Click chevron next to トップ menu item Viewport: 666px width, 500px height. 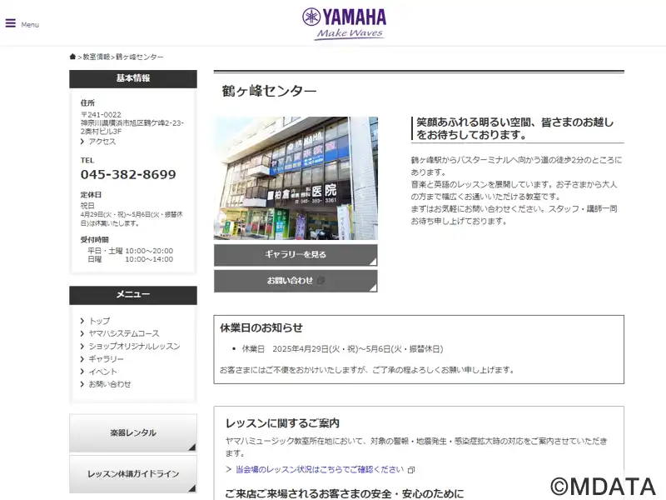pos(82,321)
